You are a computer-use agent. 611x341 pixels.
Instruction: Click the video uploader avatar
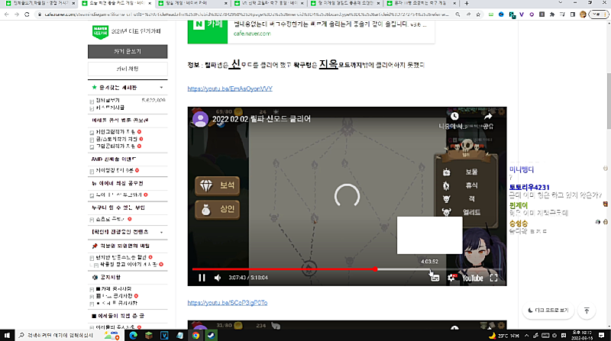200,118
